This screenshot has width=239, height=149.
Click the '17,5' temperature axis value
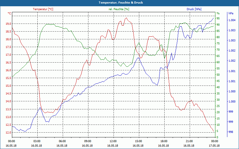(9, 47)
